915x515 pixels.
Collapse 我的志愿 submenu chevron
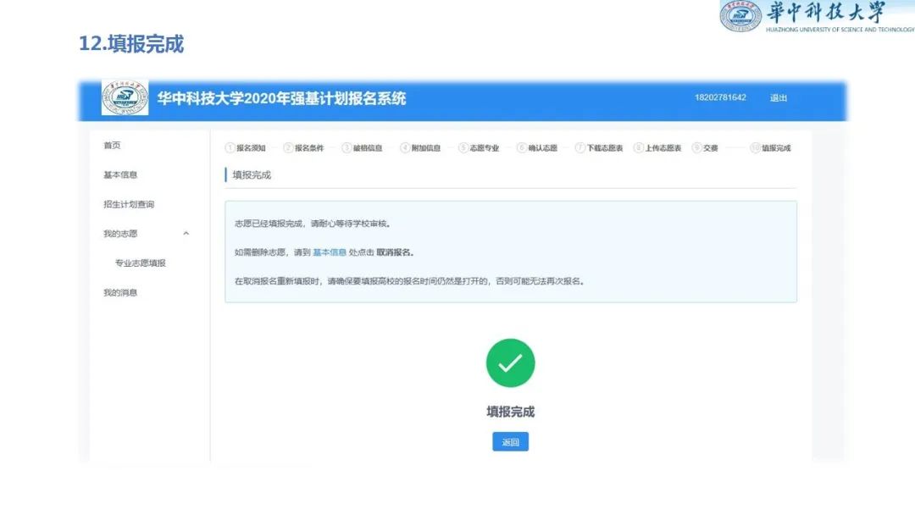[x=186, y=233]
